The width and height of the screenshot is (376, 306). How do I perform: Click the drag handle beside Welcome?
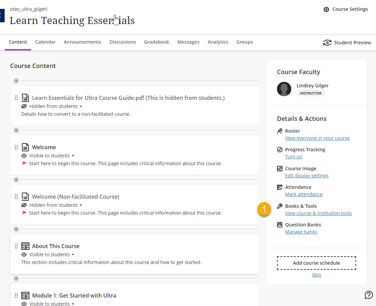coord(16,147)
